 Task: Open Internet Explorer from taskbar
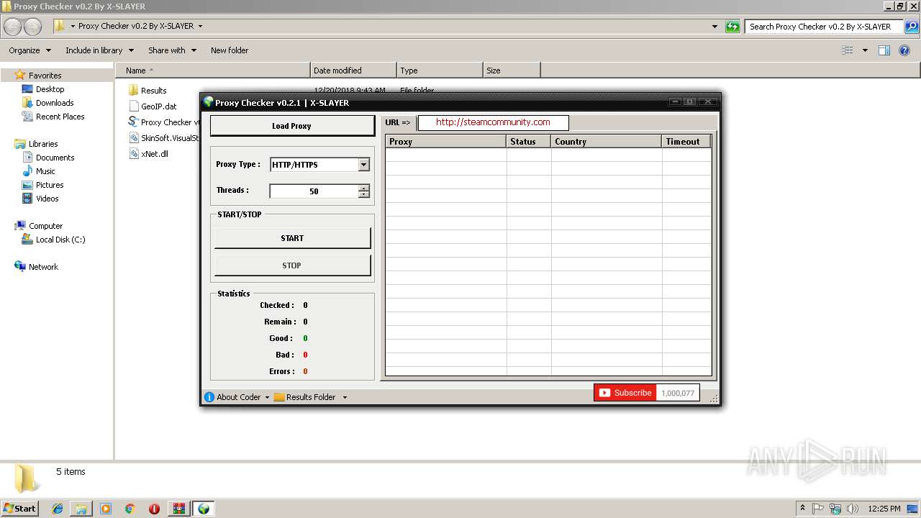[x=58, y=509]
